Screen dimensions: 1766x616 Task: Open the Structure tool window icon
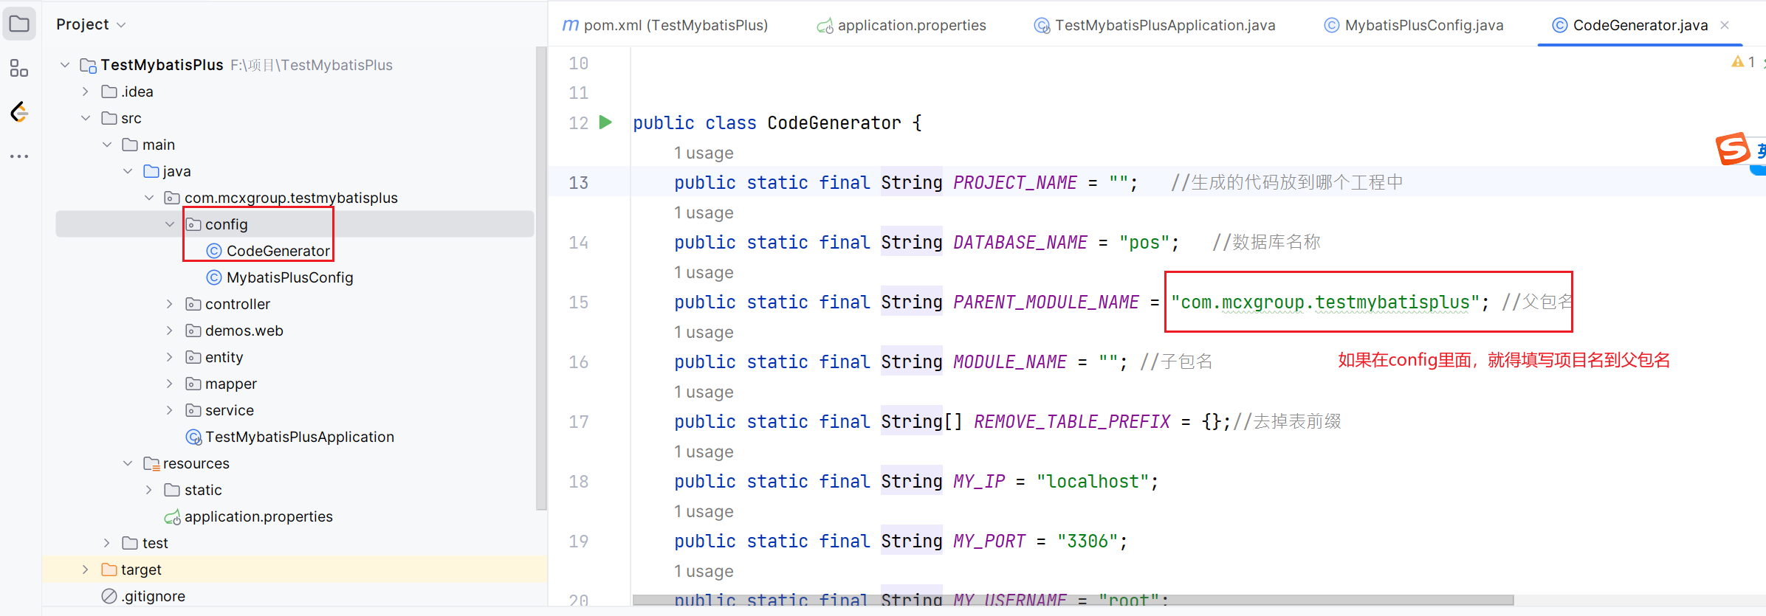pyautogui.click(x=19, y=69)
